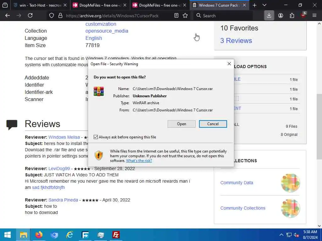Viewport: 322px width, 241px height.
Task: Open FileZilla from the taskbar
Action: [x=116, y=235]
